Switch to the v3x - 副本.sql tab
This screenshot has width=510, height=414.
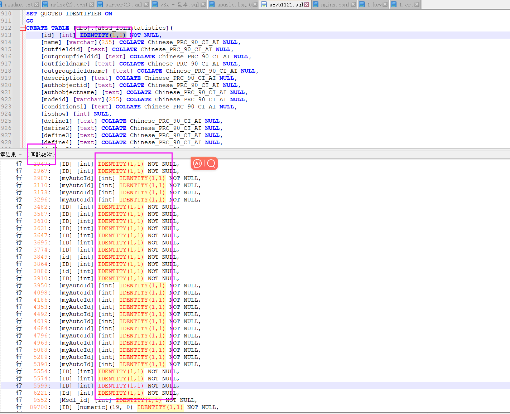pos(179,5)
